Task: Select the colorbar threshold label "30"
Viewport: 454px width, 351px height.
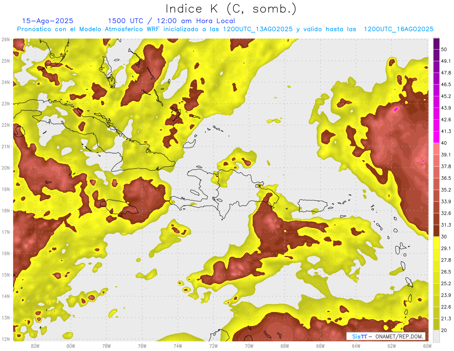Action: coord(444,236)
